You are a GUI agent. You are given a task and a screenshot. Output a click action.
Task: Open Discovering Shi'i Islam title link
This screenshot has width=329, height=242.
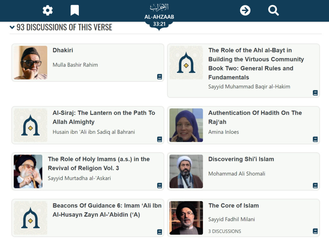(x=241, y=159)
